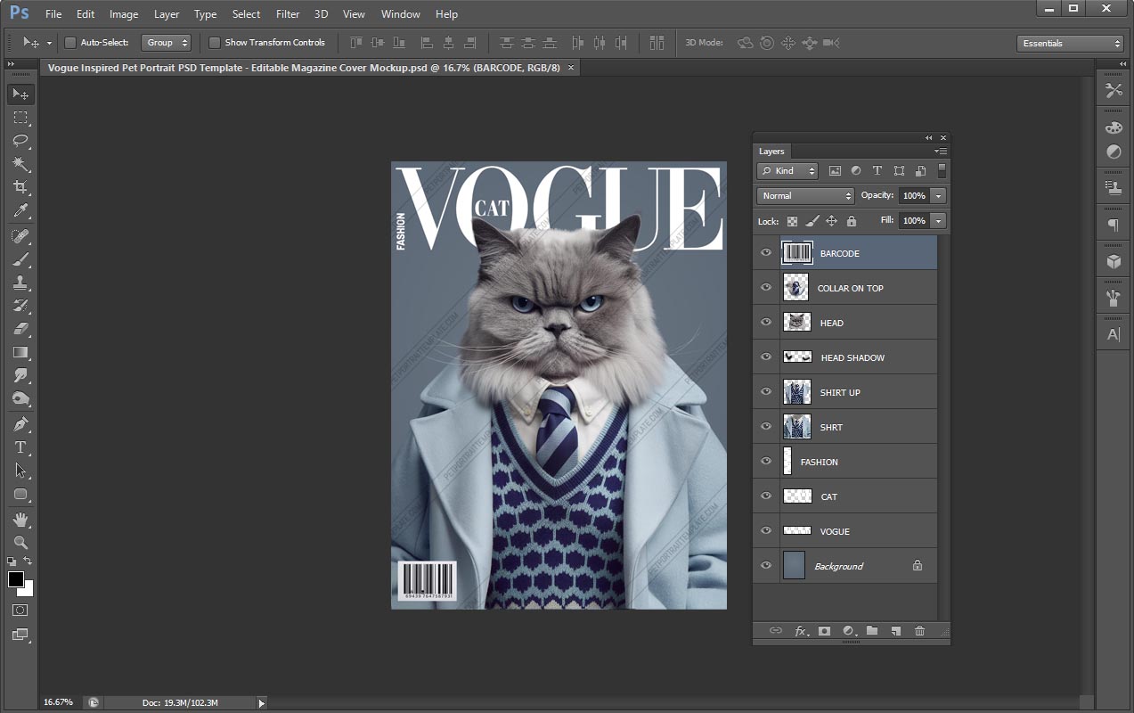Open the Filter menu
This screenshot has height=713, width=1134.
point(288,13)
